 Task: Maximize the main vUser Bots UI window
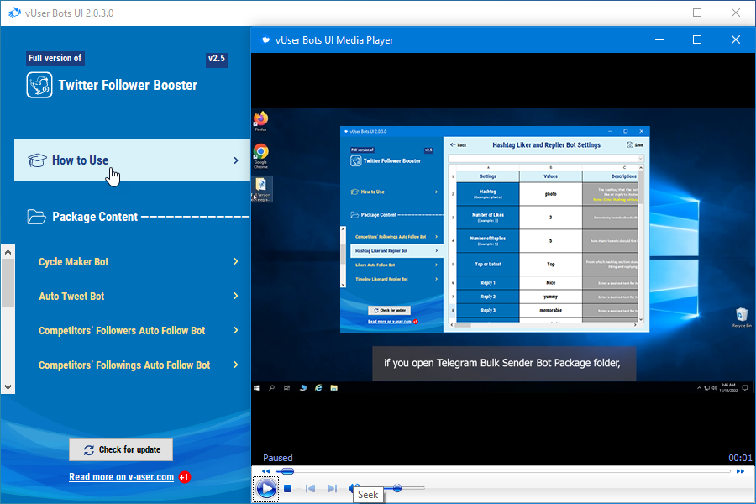tap(697, 13)
